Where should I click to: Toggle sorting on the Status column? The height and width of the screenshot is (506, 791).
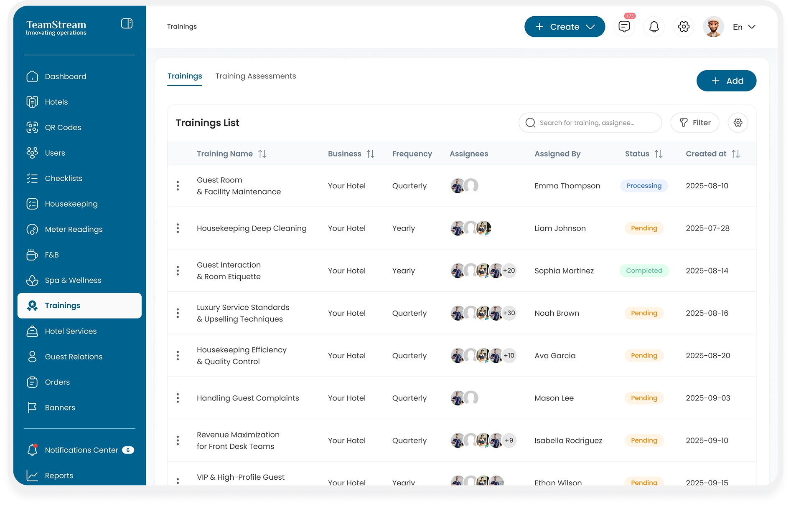coord(659,154)
